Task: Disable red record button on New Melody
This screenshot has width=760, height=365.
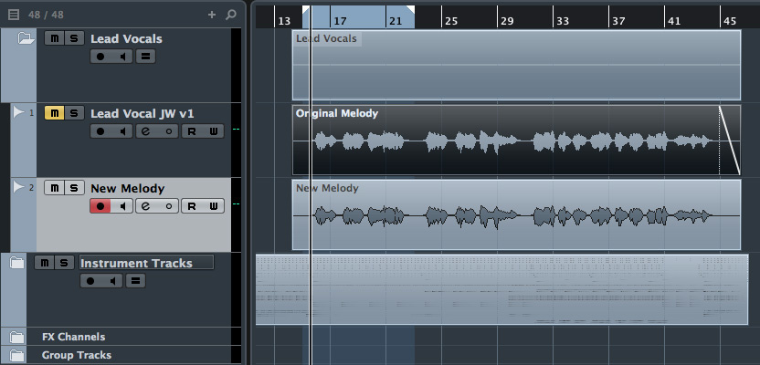Action: 100,206
